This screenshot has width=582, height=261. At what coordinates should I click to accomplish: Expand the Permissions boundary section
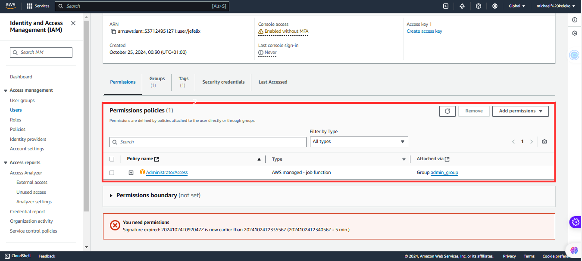tap(111, 196)
